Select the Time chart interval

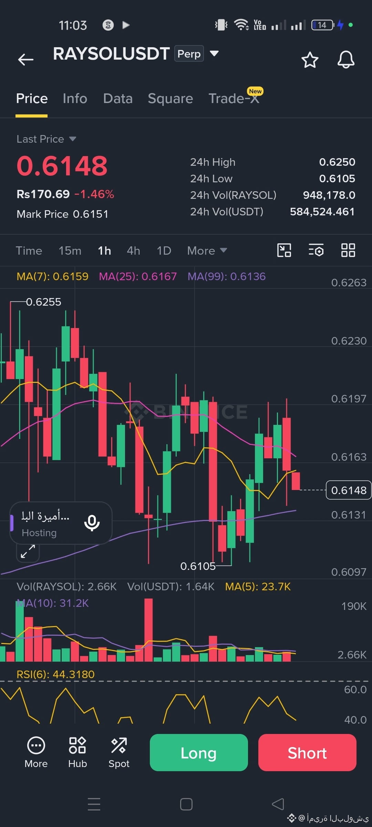tap(29, 251)
